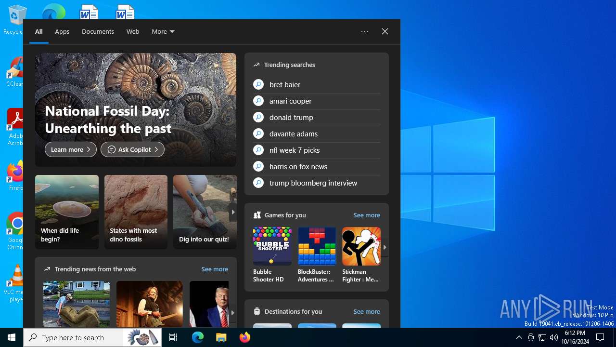Click the fossil search highlight icon in taskbar
616x347 pixels.
(x=143, y=337)
